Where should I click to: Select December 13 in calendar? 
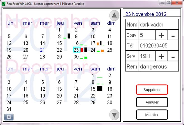point(59,89)
